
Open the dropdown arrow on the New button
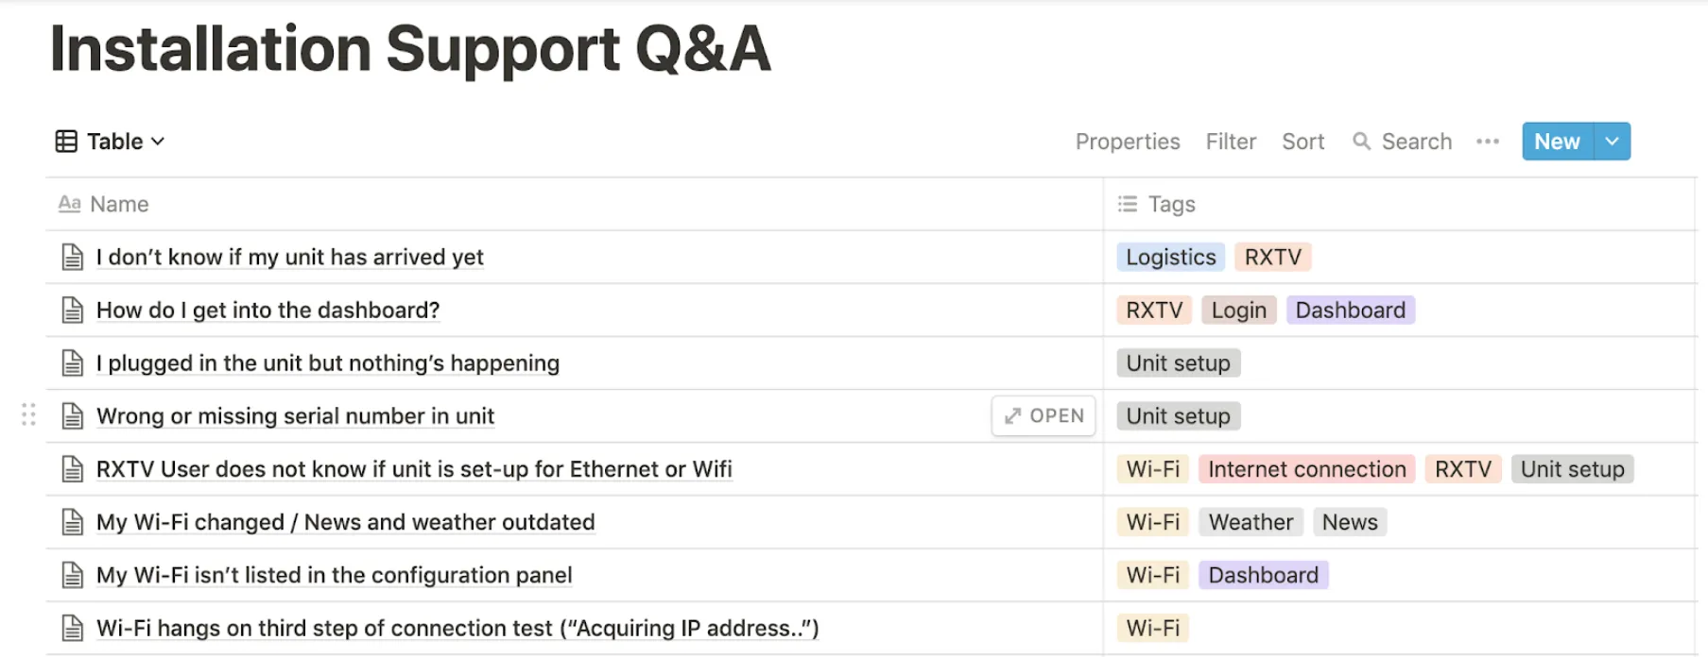point(1612,141)
